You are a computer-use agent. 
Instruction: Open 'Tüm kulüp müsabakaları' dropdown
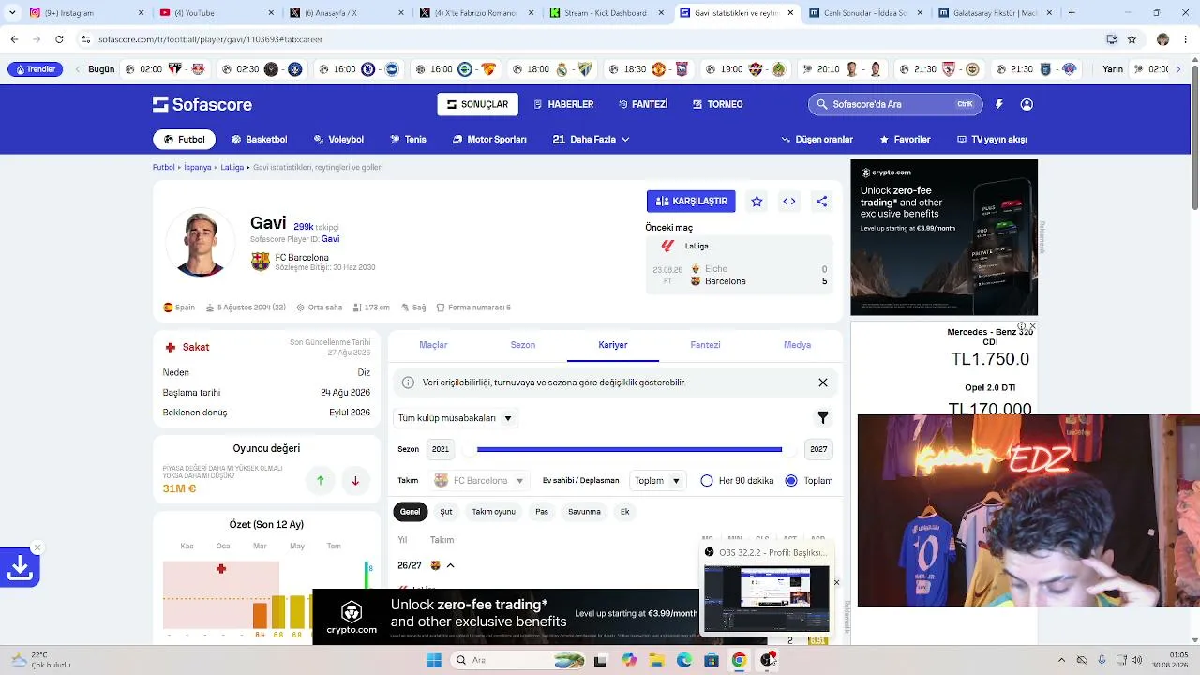pyautogui.click(x=456, y=418)
